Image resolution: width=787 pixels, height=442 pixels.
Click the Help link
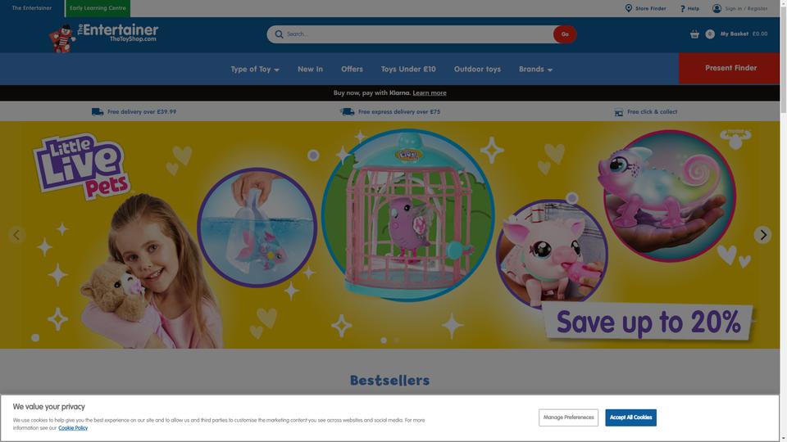689,8
